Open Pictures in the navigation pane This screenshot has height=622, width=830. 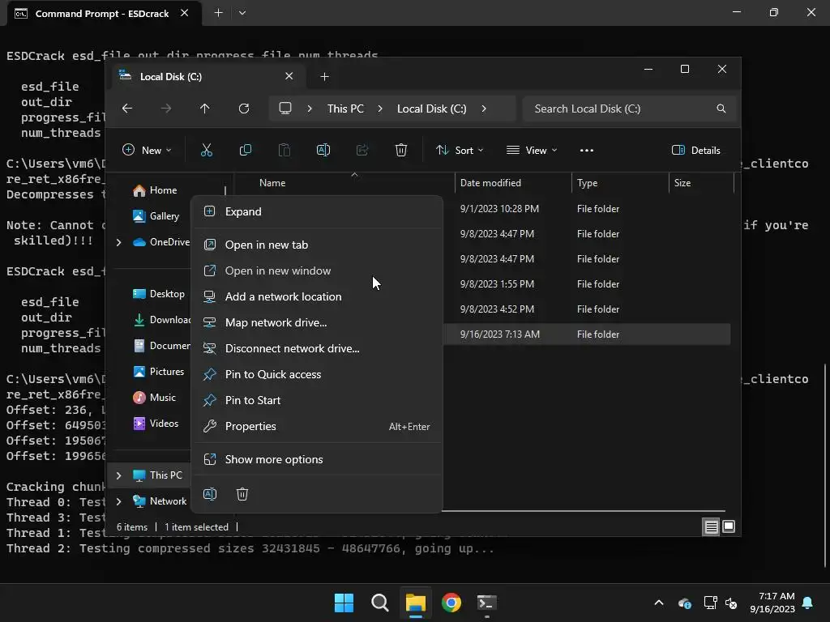(158, 372)
